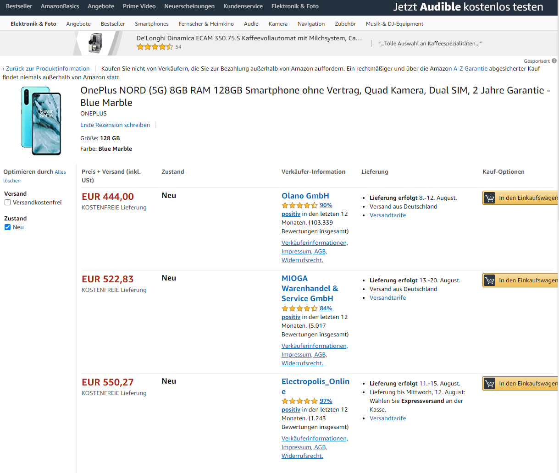The width and height of the screenshot is (559, 473).
Task: Open the De'Longhi coffee machine ad image
Action: (96, 44)
